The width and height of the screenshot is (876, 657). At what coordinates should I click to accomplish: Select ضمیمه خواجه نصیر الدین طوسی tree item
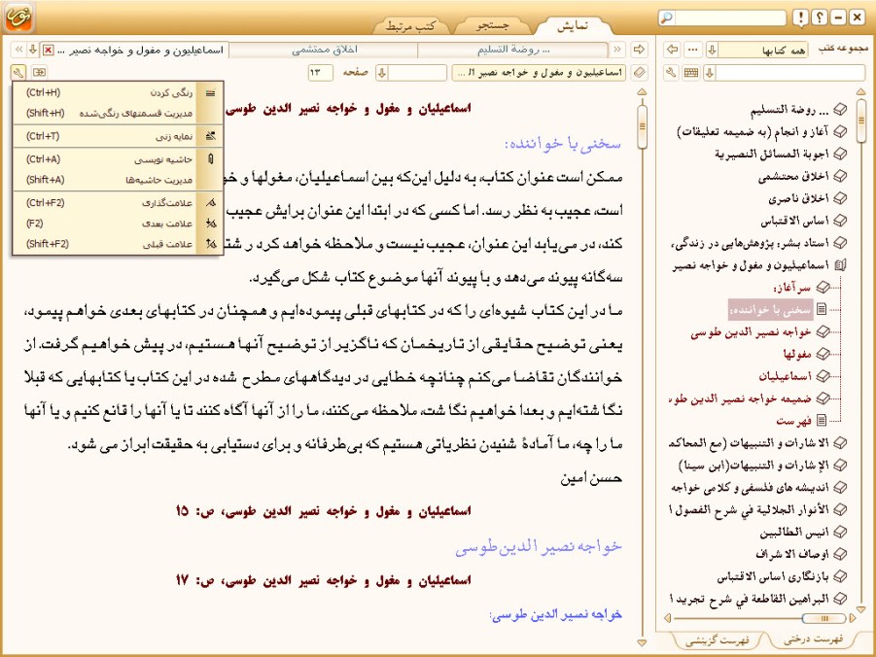point(740,398)
